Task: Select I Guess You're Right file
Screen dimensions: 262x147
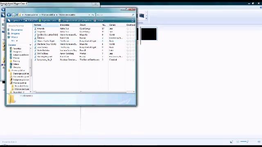Action: (x=45, y=41)
